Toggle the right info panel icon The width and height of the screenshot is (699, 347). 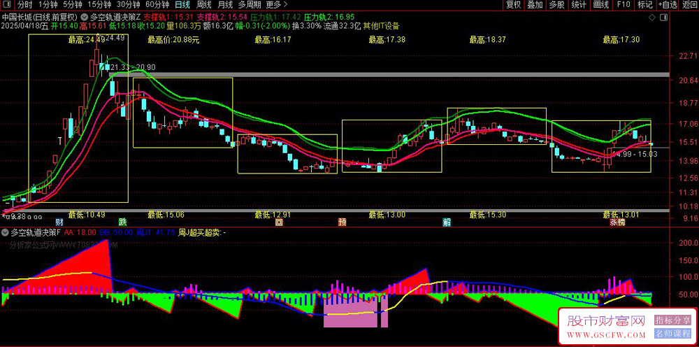pyautogui.click(x=664, y=17)
